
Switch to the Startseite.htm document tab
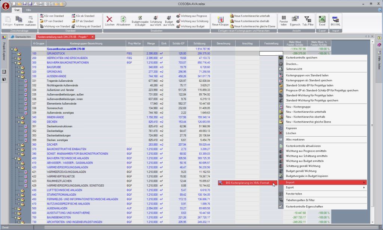(22, 37)
